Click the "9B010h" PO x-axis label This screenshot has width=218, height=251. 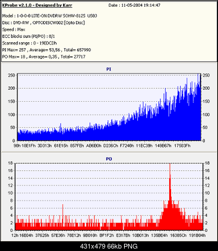pyautogui.click(x=90, y=235)
